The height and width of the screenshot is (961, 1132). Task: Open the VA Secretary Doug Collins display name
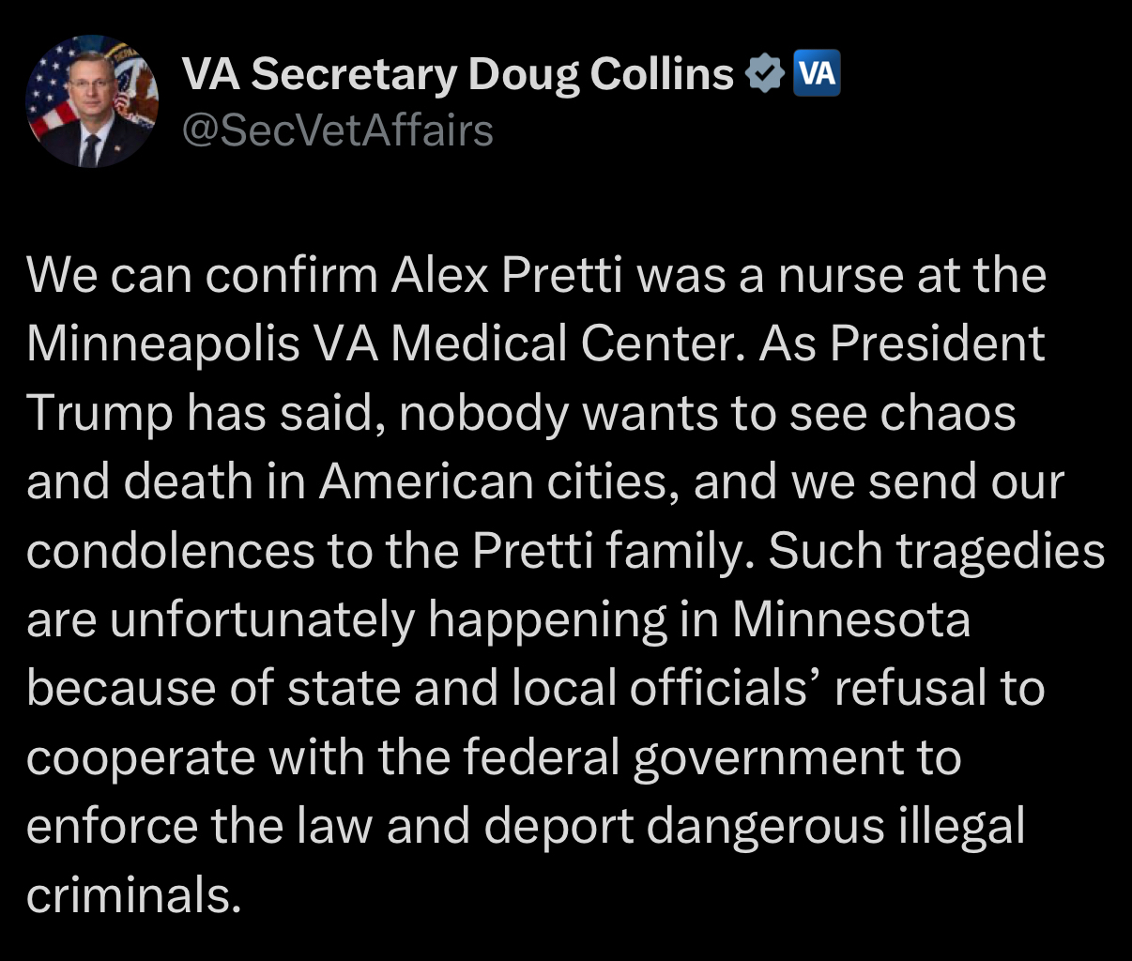tap(457, 74)
